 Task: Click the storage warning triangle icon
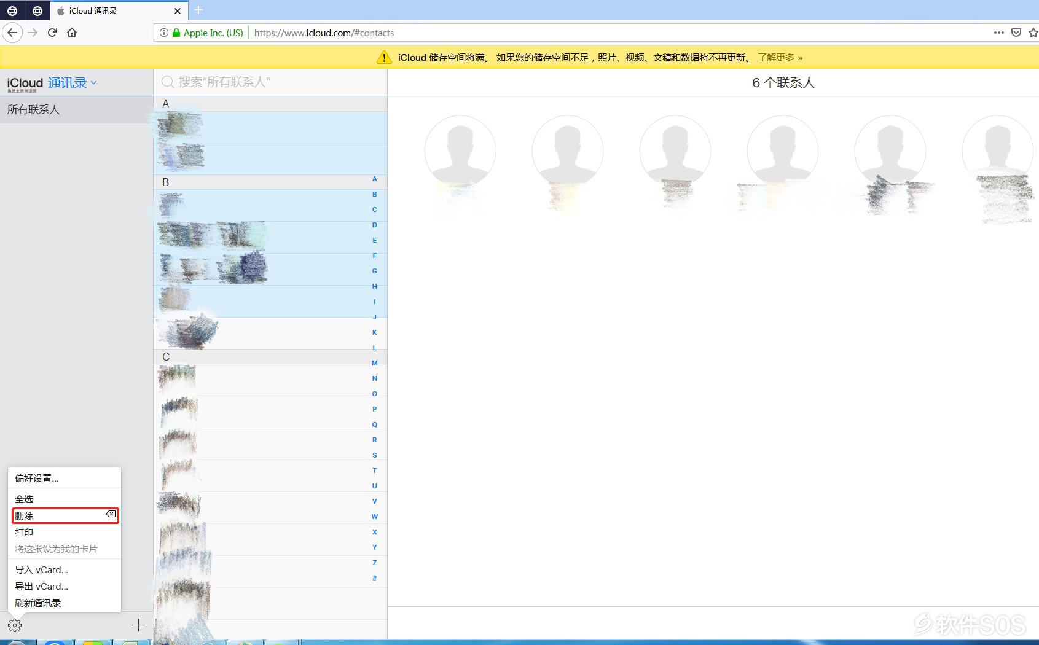point(384,57)
